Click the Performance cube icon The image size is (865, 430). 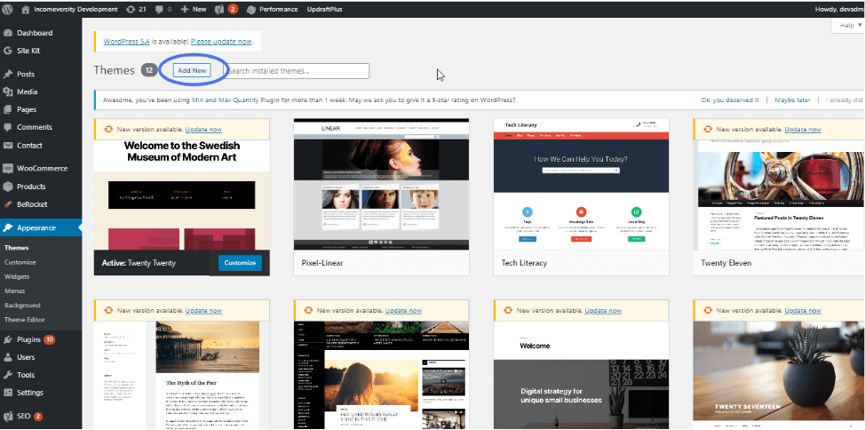(x=251, y=10)
